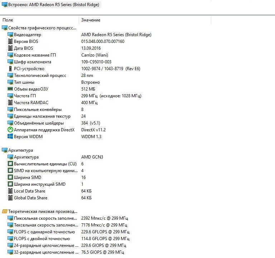Click the memory chip icon beside Объем видеоОЗУ
This screenshot has height=258, width=275.
click(x=10, y=89)
